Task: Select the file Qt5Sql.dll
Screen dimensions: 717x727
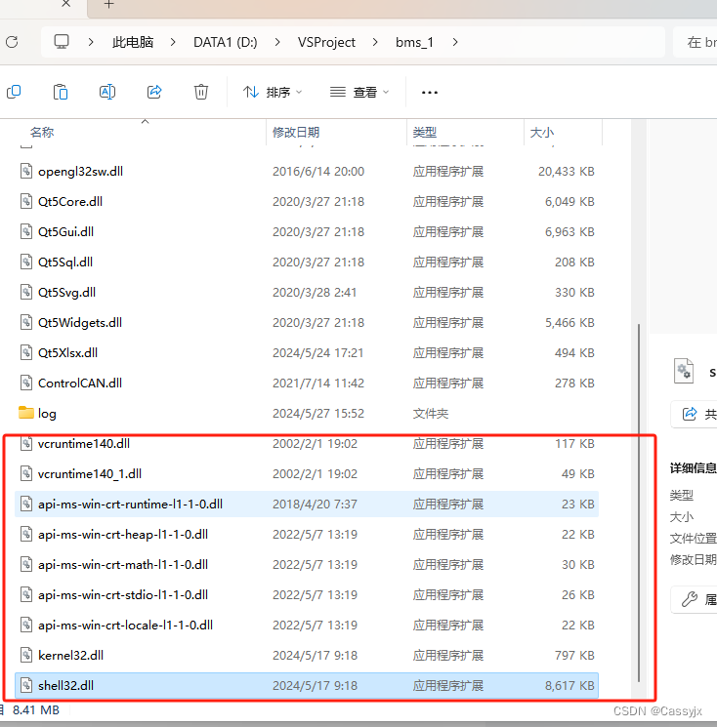Action: [307, 263]
